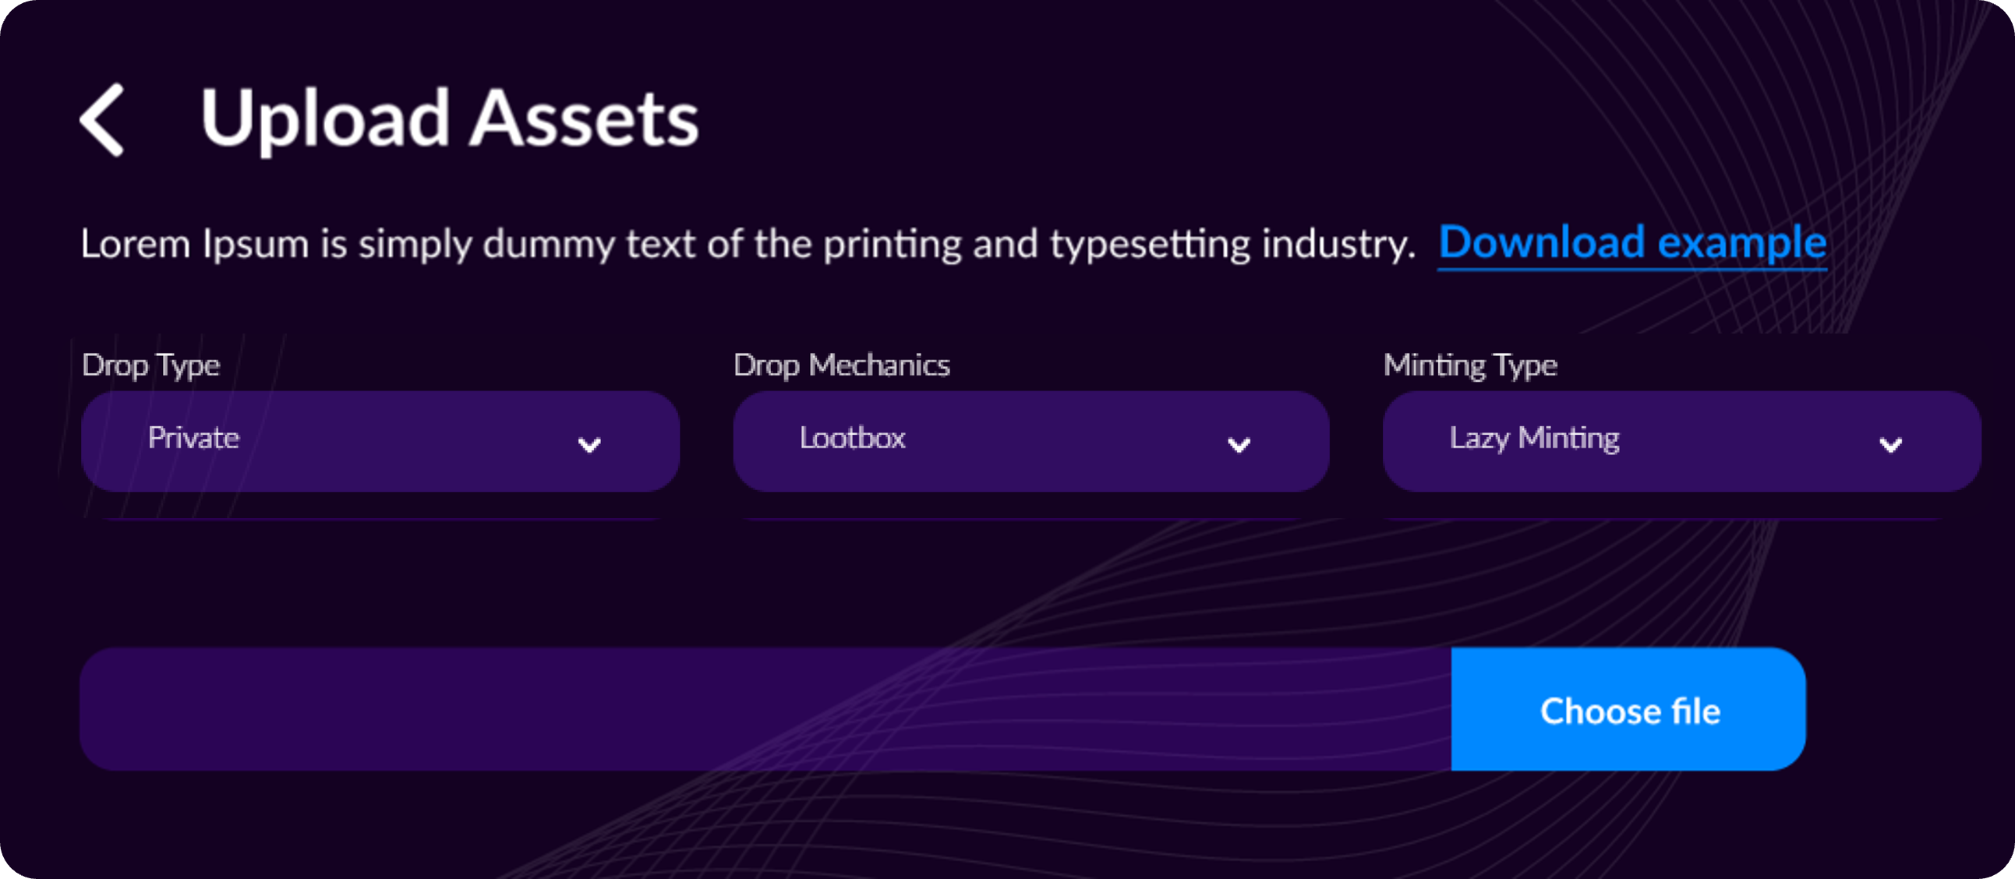2015x879 pixels.
Task: Click the empty file path field
Action: point(764,708)
